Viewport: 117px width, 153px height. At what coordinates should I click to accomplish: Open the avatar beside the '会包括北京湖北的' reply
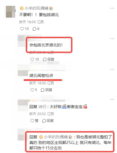click(22, 41)
